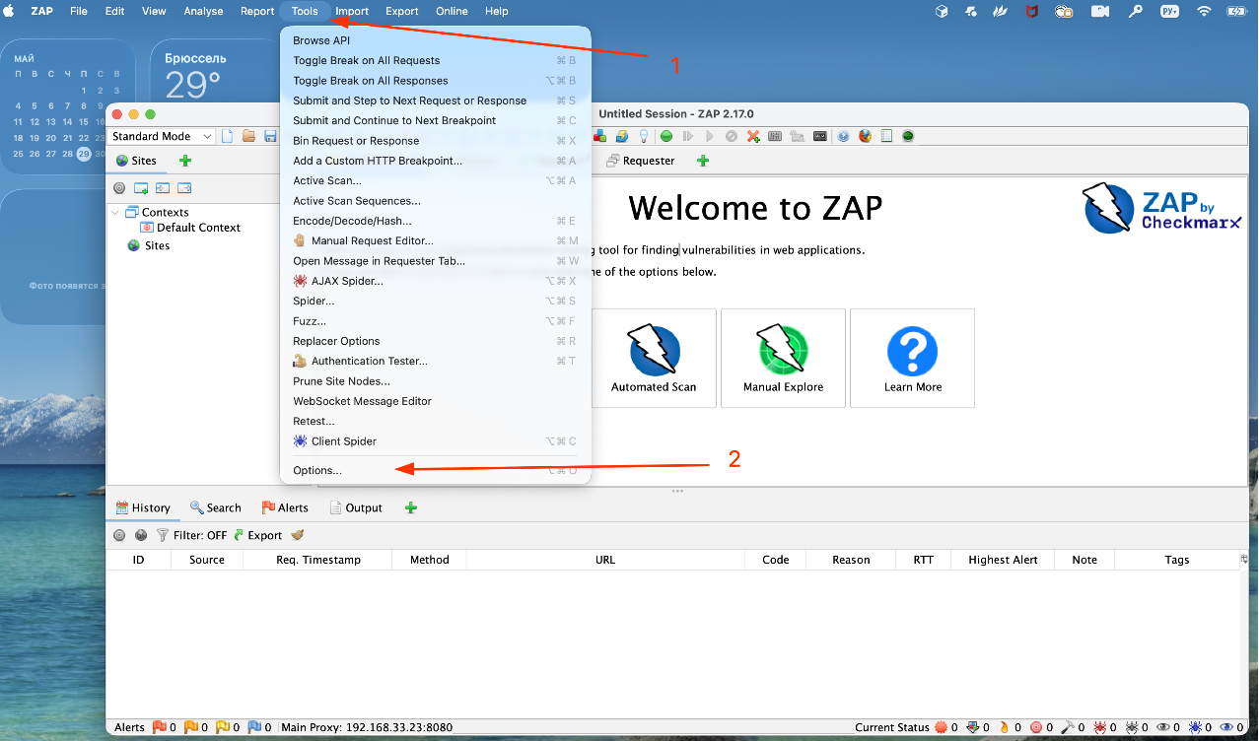Image resolution: width=1259 pixels, height=741 pixels.
Task: Click the Import Context icon
Action: pos(163,187)
